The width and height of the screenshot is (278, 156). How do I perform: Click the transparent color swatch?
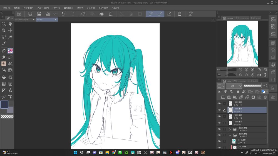[7, 117]
